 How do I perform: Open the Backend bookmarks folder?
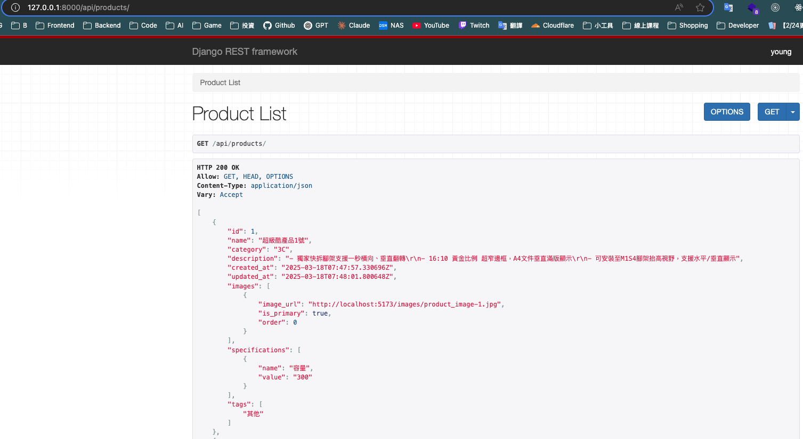(x=101, y=25)
